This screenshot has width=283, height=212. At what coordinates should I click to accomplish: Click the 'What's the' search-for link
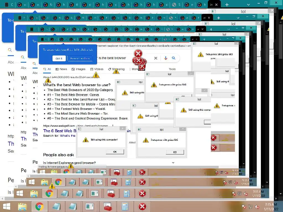(68, 136)
